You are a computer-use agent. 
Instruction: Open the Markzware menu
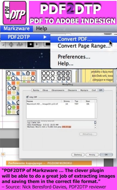point(17,28)
